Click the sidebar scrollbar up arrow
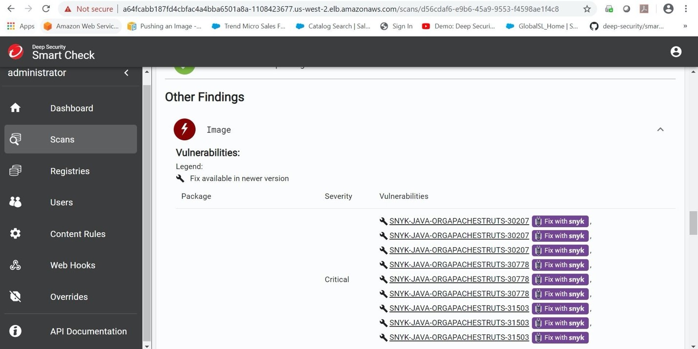The width and height of the screenshot is (698, 349). [x=147, y=72]
